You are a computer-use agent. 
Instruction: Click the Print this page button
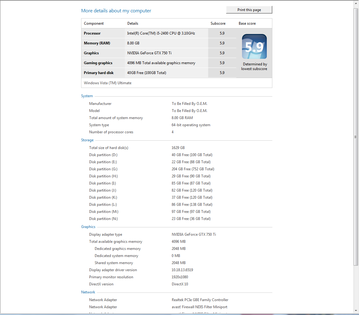coord(249,10)
